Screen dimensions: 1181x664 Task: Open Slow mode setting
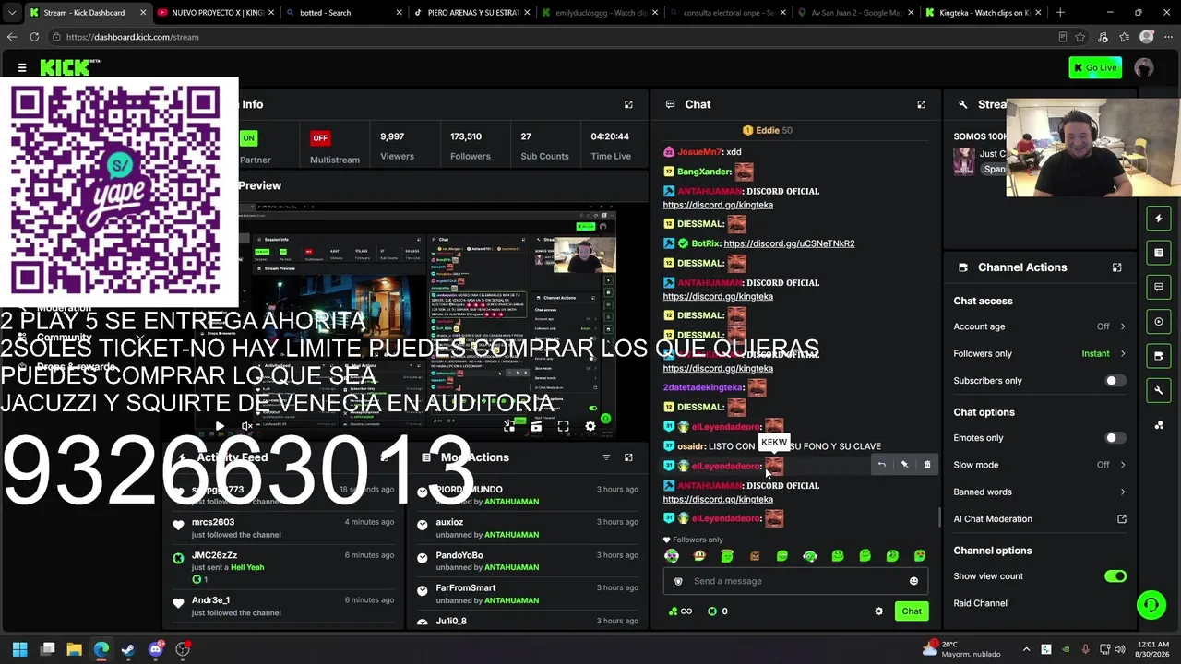[1040, 465]
